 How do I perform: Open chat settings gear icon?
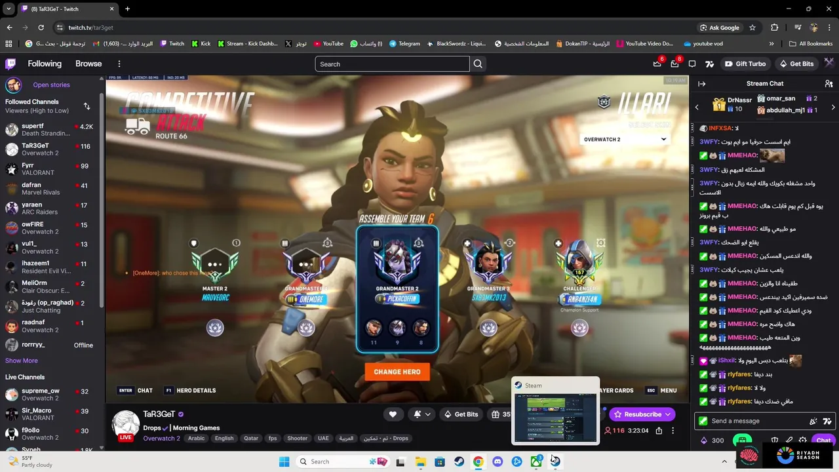803,441
